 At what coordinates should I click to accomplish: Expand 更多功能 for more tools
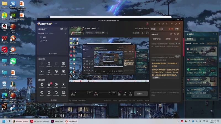52,100
